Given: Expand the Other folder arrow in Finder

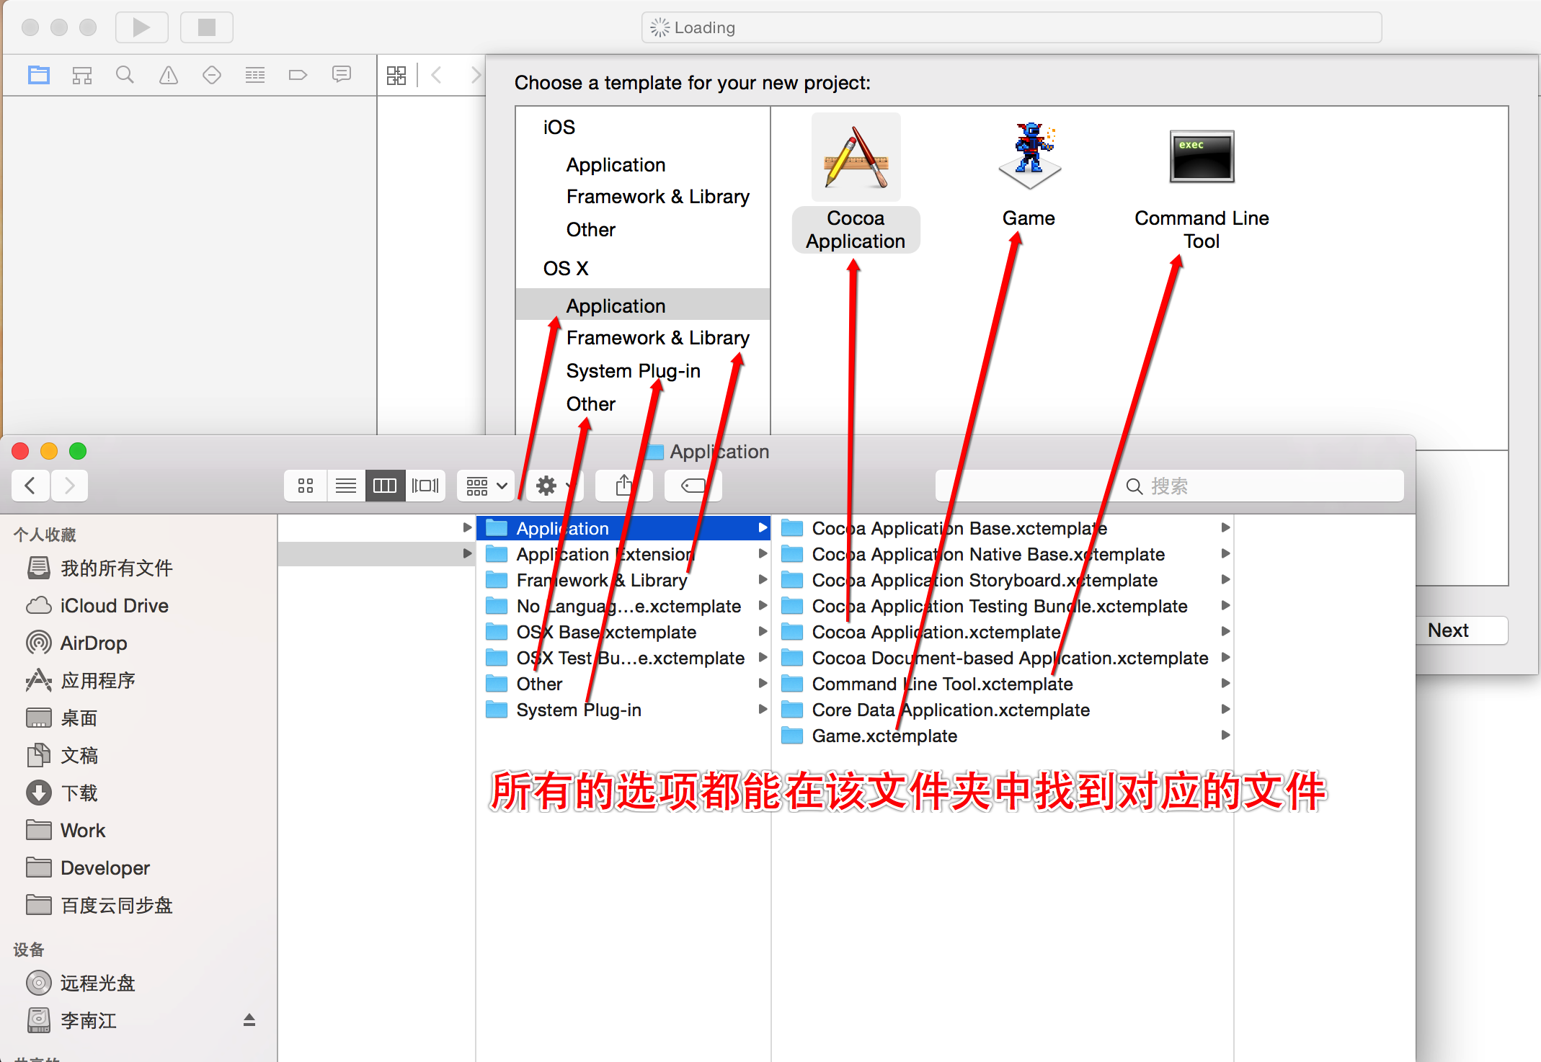Looking at the screenshot, I should (763, 683).
